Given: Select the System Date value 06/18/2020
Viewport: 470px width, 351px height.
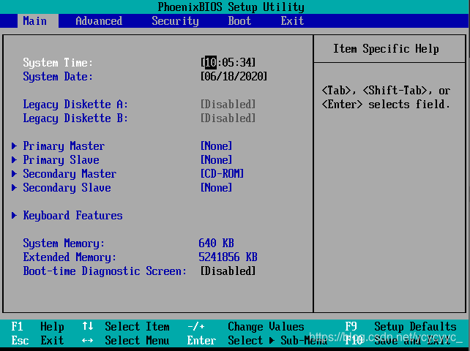Looking at the screenshot, I should tap(234, 76).
